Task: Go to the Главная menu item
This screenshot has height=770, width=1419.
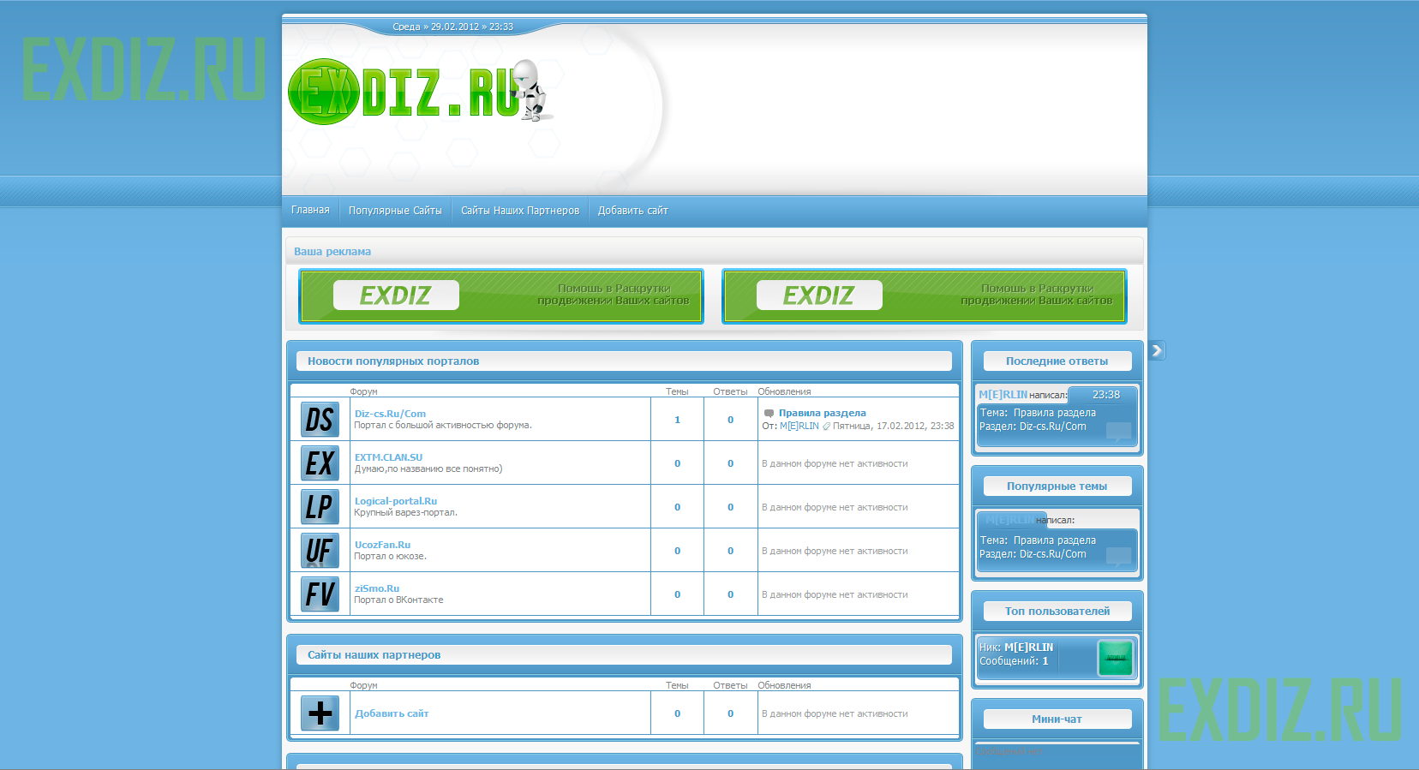Action: point(310,210)
